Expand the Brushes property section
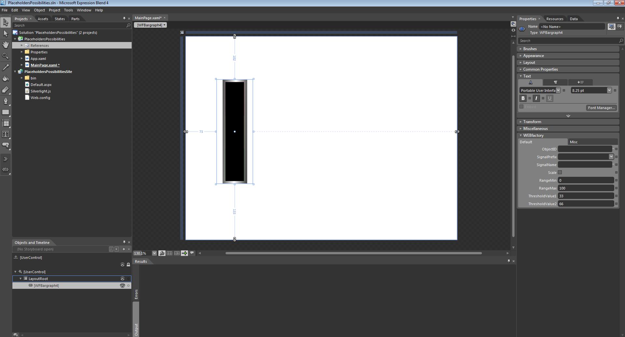 pyautogui.click(x=530, y=49)
